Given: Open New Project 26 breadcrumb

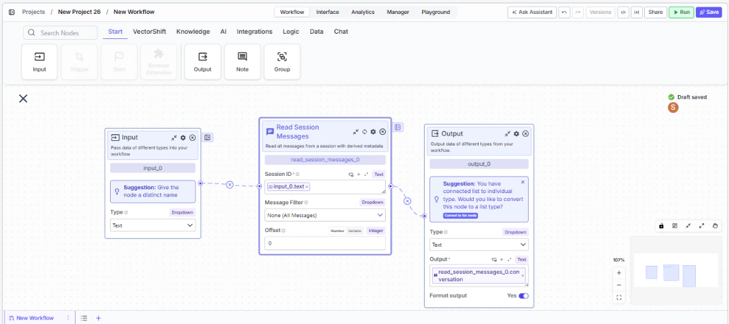Looking at the screenshot, I should 79,12.
